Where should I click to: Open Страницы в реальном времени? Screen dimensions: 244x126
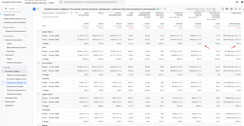coord(15,22)
